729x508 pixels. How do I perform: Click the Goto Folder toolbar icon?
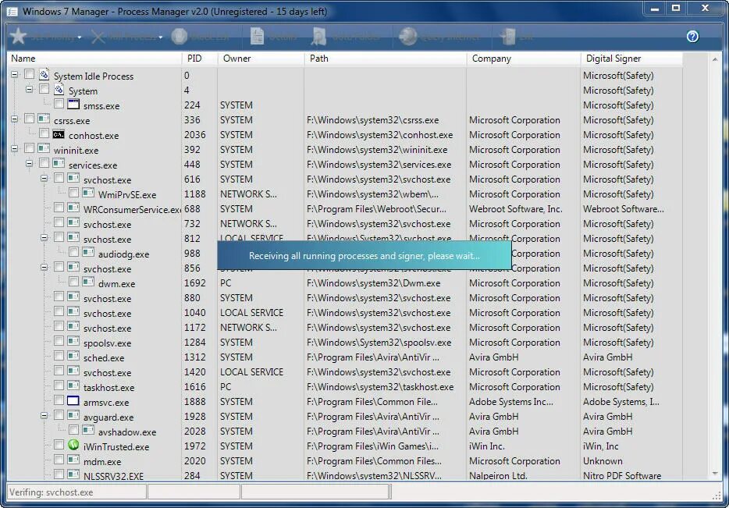pyautogui.click(x=319, y=36)
